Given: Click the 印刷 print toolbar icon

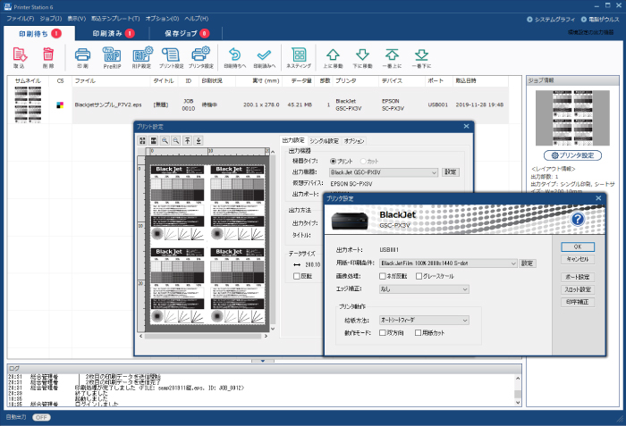Looking at the screenshot, I should [x=82, y=57].
